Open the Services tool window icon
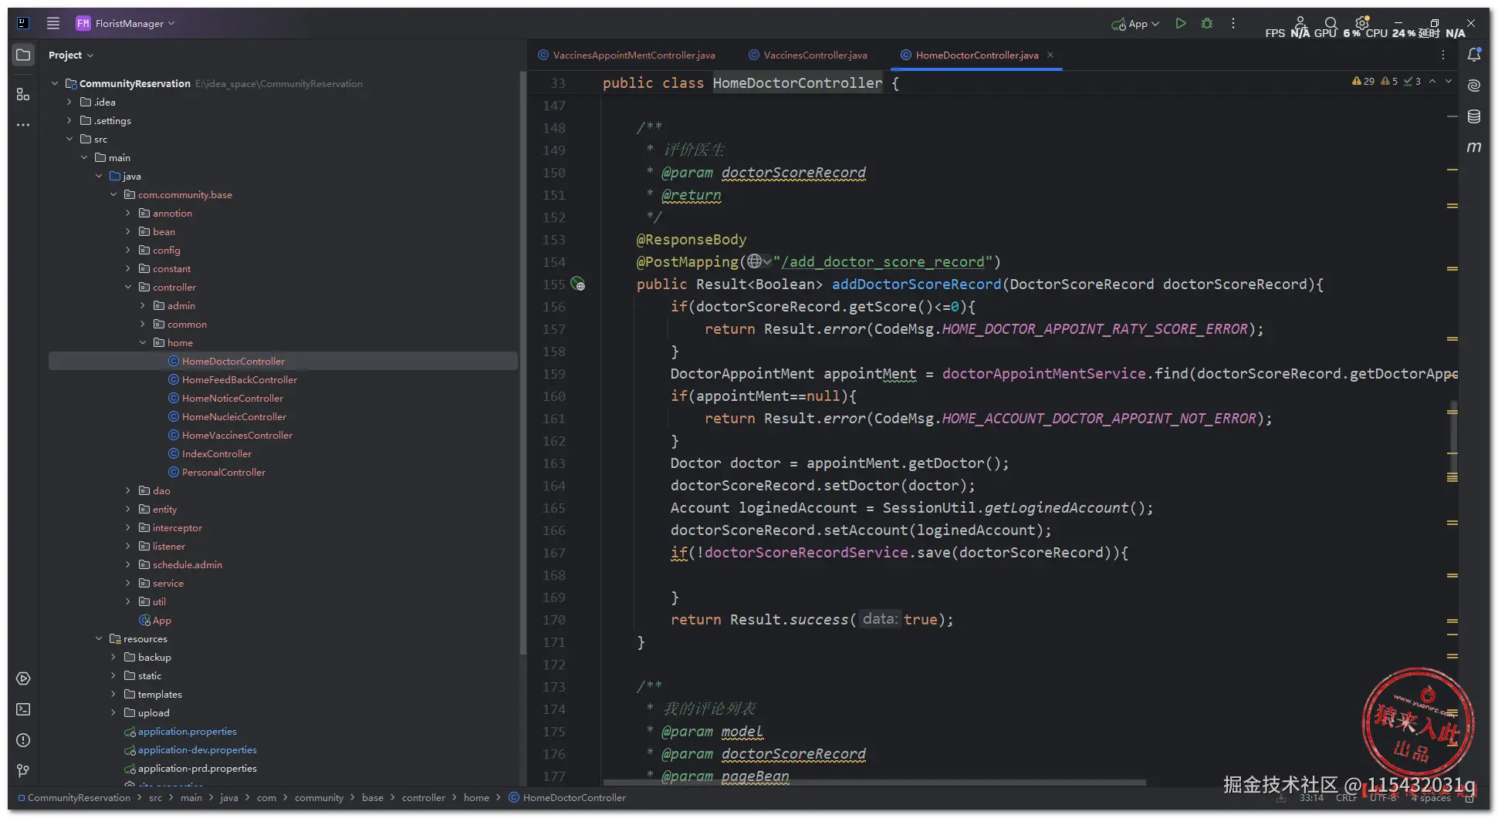1498x818 pixels. click(23, 678)
